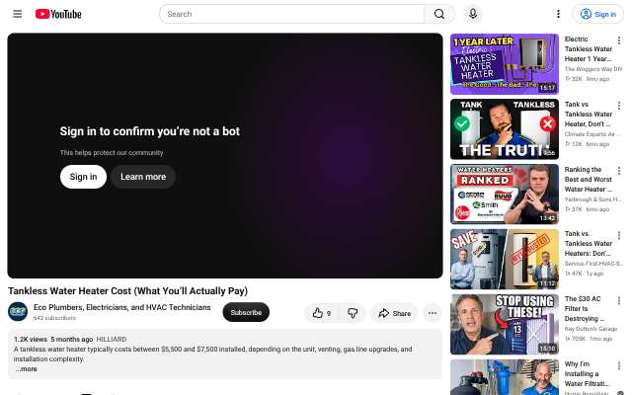
Task: Click the header Sign in button
Action: [598, 14]
